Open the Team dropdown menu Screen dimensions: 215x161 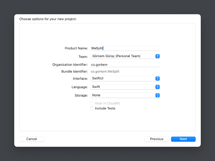click(x=125, y=56)
